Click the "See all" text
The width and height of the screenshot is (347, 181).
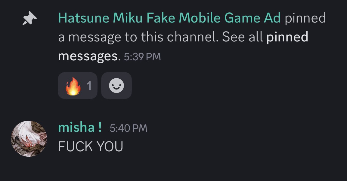243,37
